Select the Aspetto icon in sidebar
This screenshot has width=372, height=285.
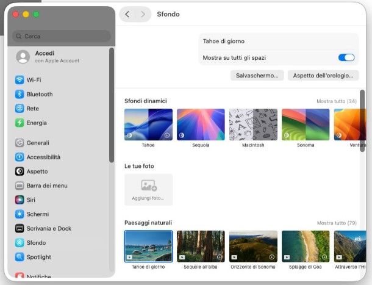(x=20, y=171)
